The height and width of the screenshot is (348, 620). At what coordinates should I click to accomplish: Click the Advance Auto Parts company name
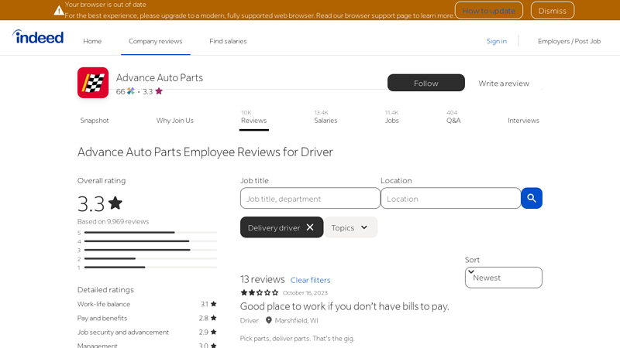tap(160, 77)
